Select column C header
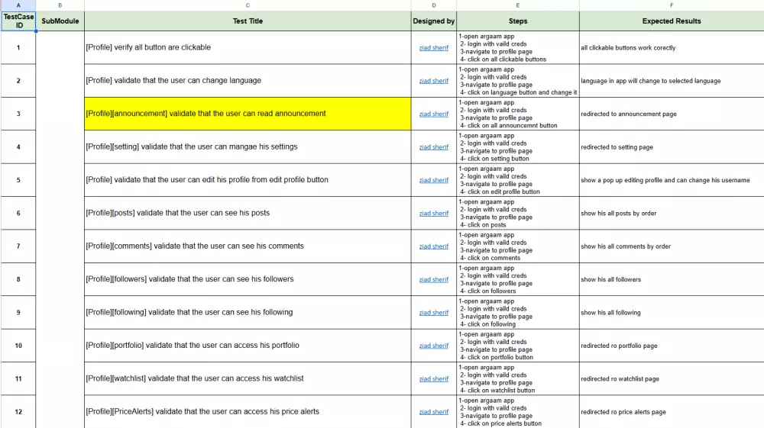Screen dimensions: 764x428 [248, 5]
